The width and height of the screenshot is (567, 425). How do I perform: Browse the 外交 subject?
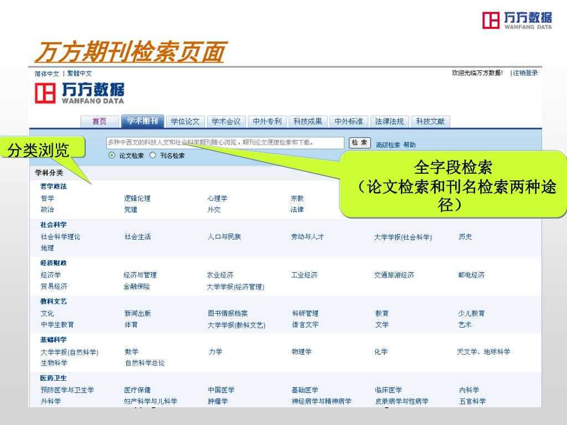click(x=214, y=210)
